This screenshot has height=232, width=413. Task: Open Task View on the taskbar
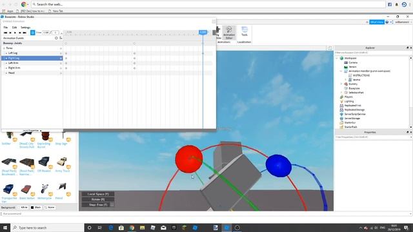click(100, 227)
